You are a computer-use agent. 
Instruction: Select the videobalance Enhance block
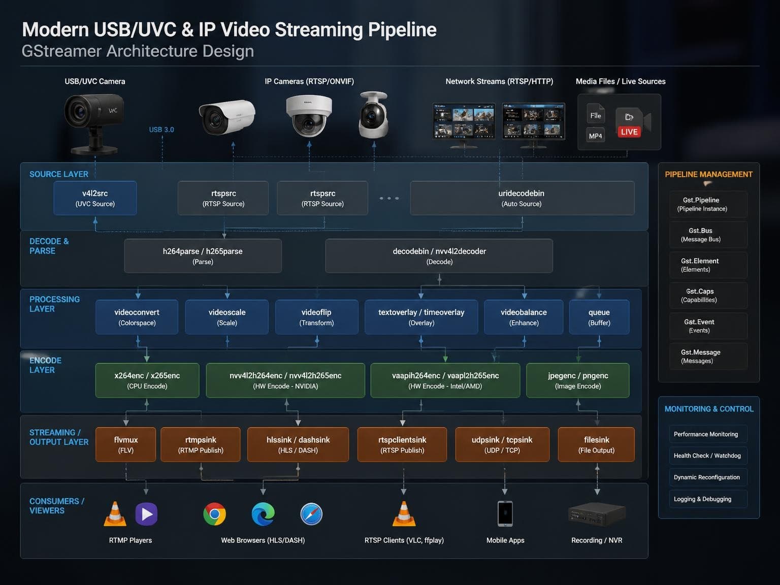pos(524,317)
